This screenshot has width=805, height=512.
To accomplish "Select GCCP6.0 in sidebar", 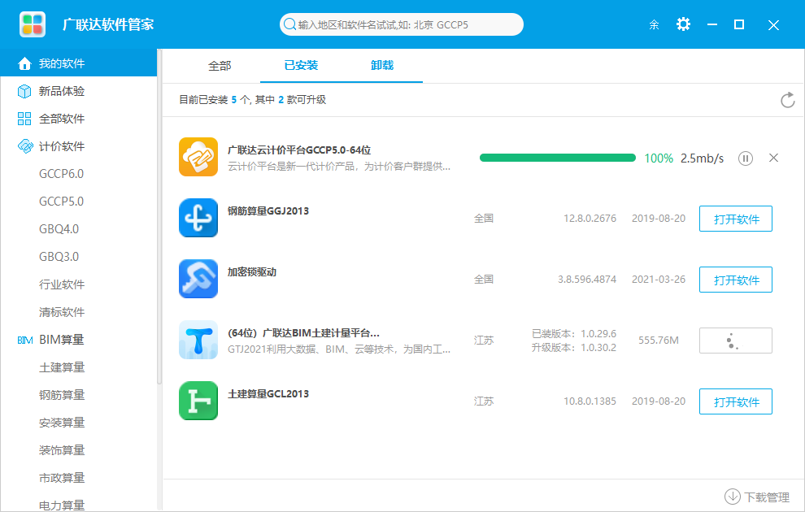I will [61, 174].
